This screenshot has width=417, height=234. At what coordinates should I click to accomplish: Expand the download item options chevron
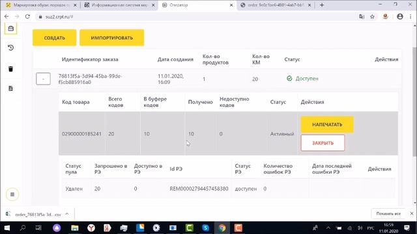(x=67, y=214)
